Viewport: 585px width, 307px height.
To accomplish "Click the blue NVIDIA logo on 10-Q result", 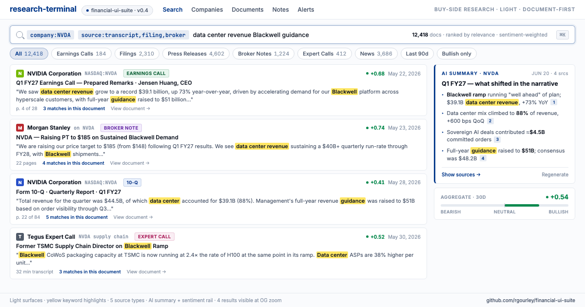I will pyautogui.click(x=20, y=182).
